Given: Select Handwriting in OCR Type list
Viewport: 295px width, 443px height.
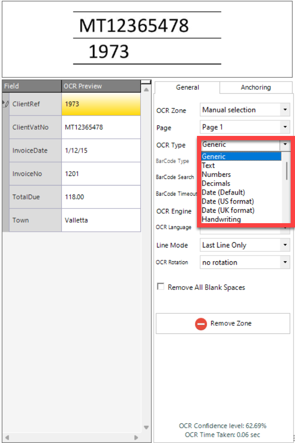Looking at the screenshot, I should [221, 219].
